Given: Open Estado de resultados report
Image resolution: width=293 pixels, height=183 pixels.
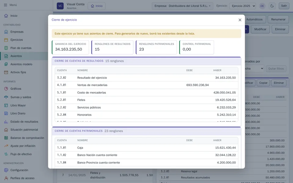Looking at the screenshot, I should click(24, 122).
